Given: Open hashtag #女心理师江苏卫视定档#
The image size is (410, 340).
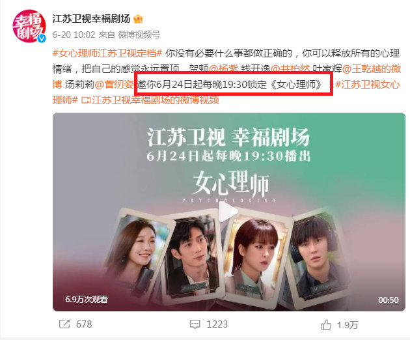Looking at the screenshot, I should (x=108, y=53).
